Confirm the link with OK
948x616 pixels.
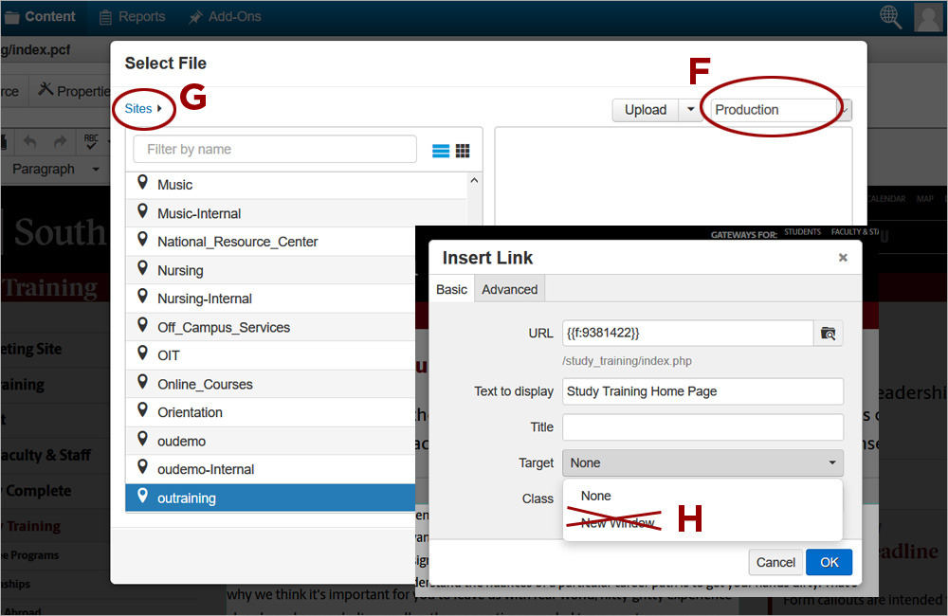click(x=829, y=562)
